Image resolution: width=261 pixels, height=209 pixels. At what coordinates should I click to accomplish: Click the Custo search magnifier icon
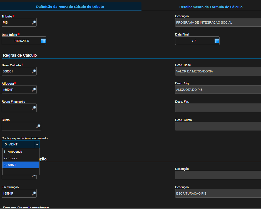click(x=38, y=126)
